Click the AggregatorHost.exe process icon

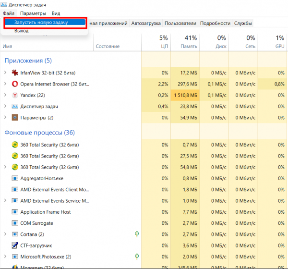pyautogui.click(x=15, y=178)
